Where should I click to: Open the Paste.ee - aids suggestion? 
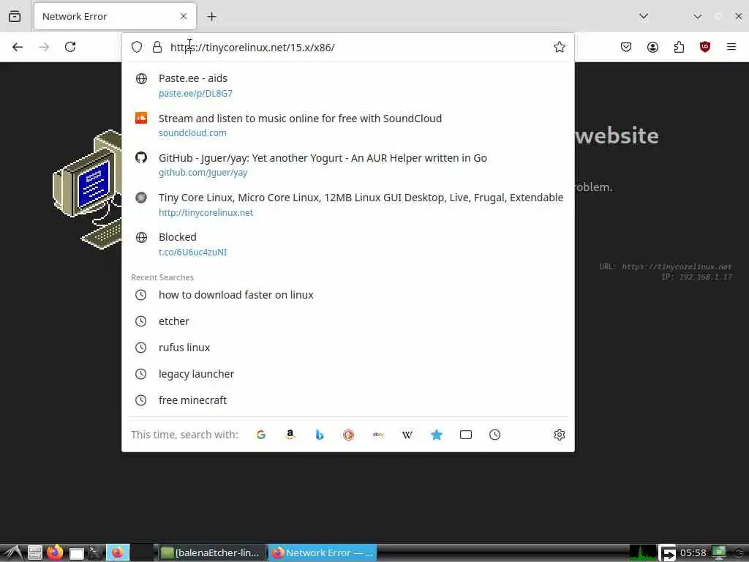348,85
